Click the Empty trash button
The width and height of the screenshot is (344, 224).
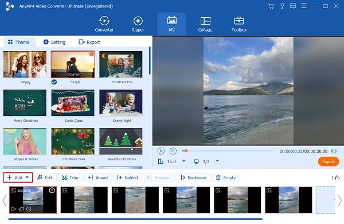point(226,177)
